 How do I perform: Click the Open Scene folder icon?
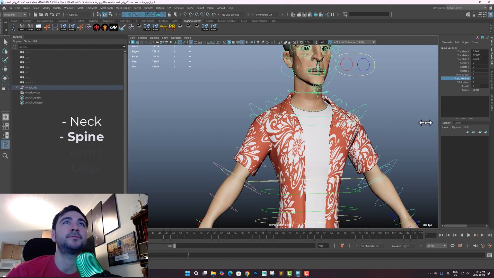[41, 15]
